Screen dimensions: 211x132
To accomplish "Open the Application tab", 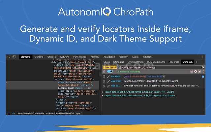I will (x=109, y=57).
